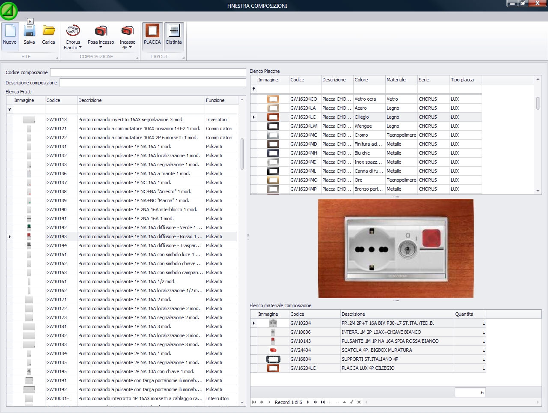Click the Nuovo new file icon
The image size is (548, 413).
(10, 31)
